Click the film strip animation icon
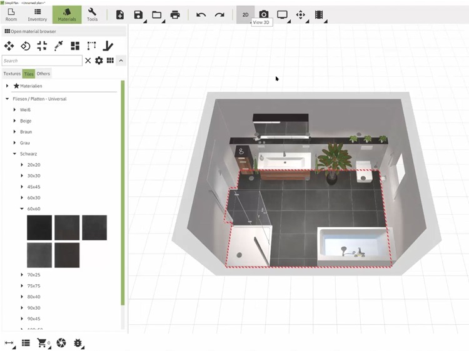This screenshot has width=469, height=351. coord(319,14)
